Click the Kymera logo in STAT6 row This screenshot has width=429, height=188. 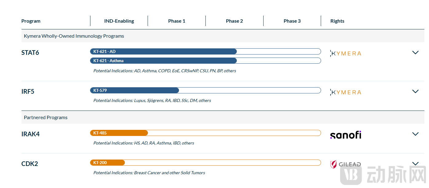[x=345, y=53]
